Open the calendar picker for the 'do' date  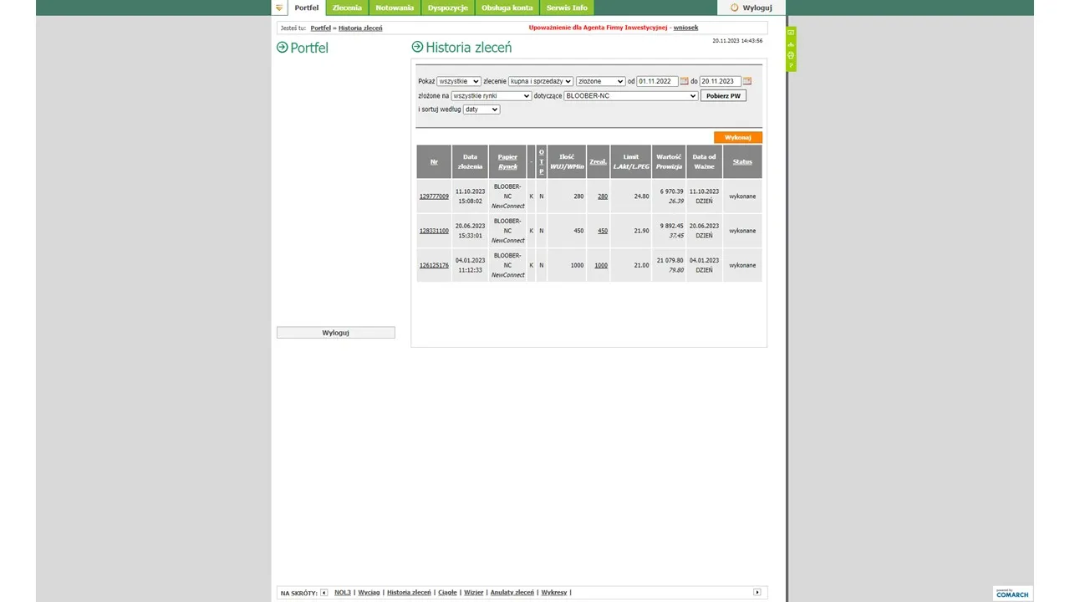click(747, 81)
